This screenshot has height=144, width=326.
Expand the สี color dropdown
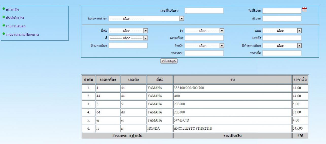pos(129,38)
